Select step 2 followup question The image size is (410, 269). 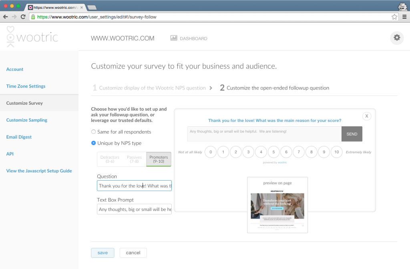[274, 88]
